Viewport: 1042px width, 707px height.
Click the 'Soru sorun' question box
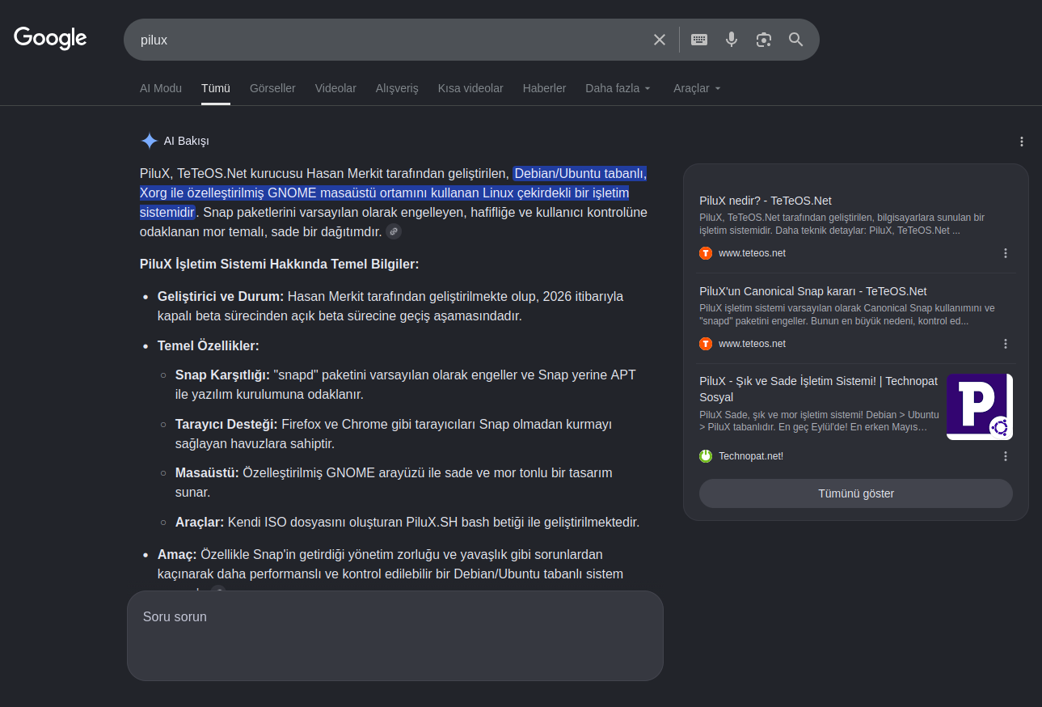tap(395, 636)
